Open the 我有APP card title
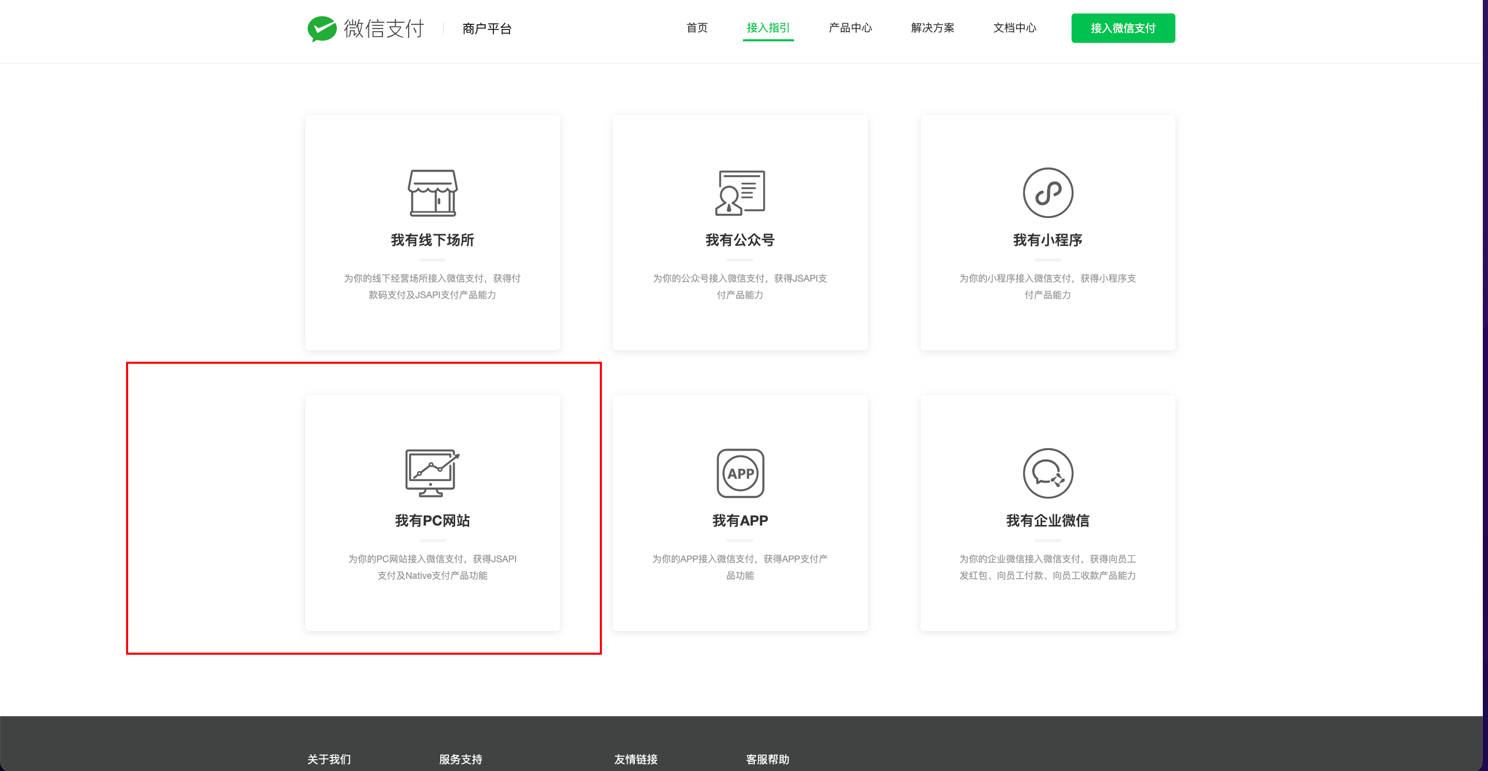 (740, 520)
